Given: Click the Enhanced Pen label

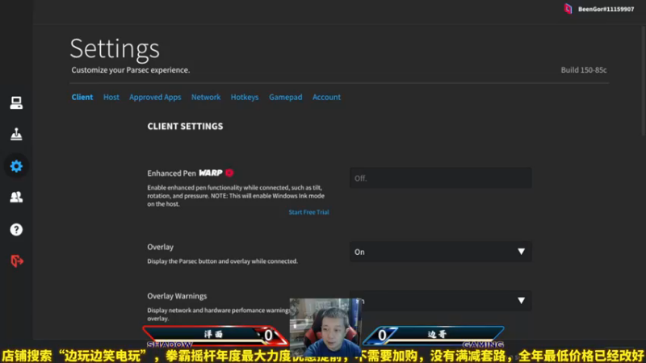Looking at the screenshot, I should 171,173.
